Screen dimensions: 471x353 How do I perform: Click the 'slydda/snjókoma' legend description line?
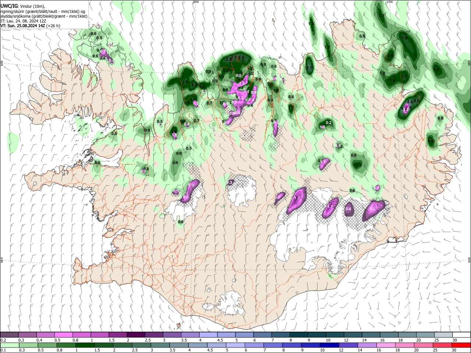pos(44,16)
